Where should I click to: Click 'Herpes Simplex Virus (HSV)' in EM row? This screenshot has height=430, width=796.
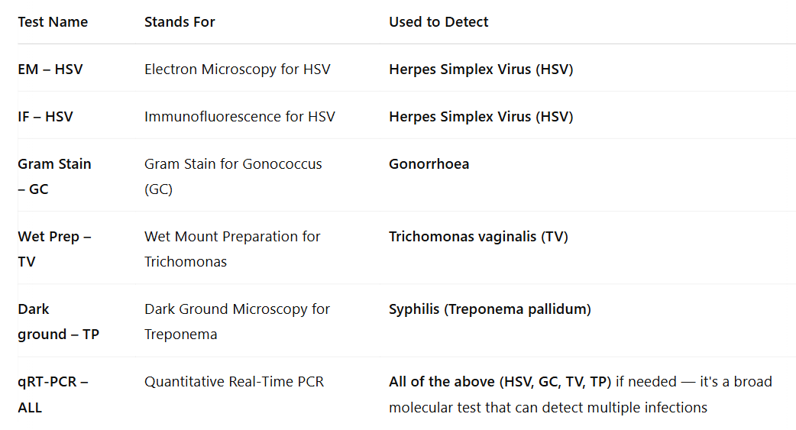(481, 69)
